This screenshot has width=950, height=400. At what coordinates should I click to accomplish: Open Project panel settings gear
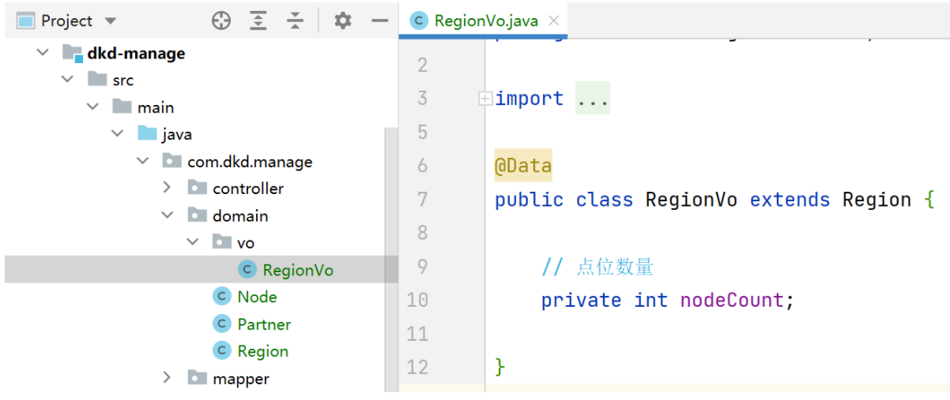click(342, 21)
